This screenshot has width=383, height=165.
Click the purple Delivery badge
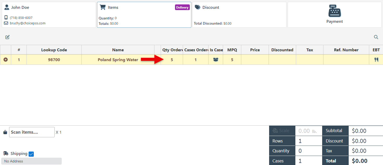tap(182, 8)
